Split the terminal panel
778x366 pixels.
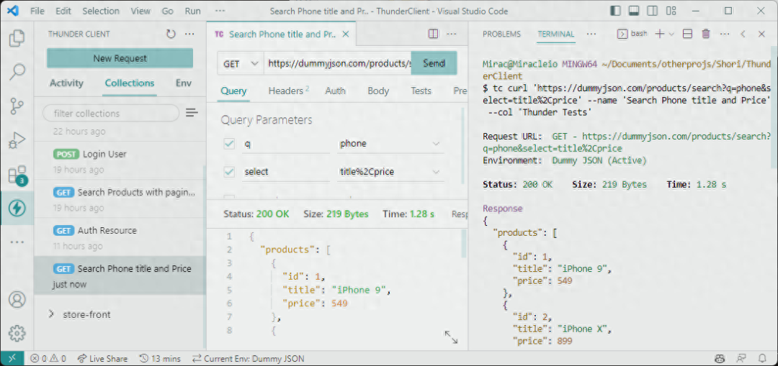click(688, 34)
